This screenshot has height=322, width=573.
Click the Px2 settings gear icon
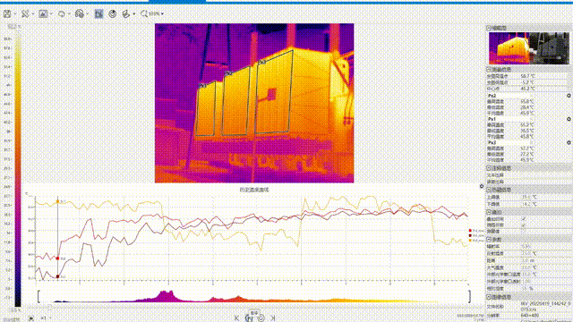point(569,96)
